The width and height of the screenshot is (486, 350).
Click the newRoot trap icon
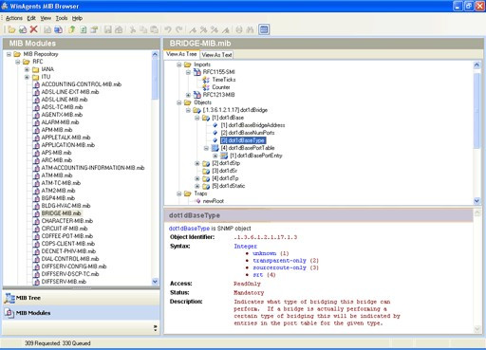pos(198,201)
